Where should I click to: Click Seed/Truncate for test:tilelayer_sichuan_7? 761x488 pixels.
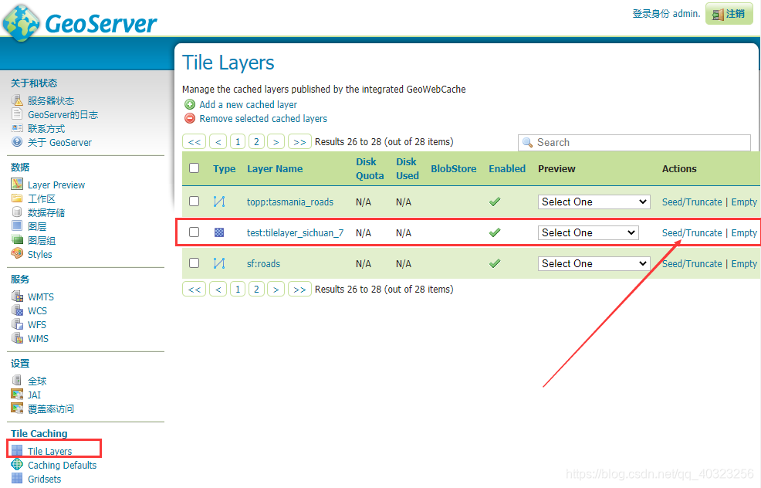(x=692, y=232)
